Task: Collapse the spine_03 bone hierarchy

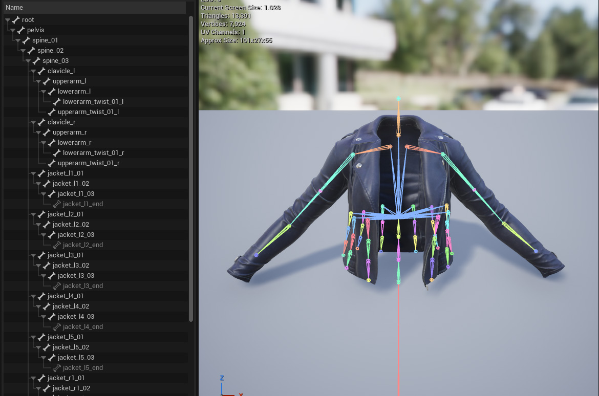Action: (29, 61)
